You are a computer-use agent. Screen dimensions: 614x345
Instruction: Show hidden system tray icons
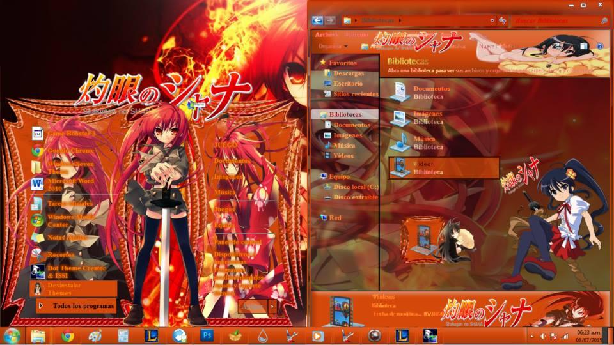(x=531, y=337)
